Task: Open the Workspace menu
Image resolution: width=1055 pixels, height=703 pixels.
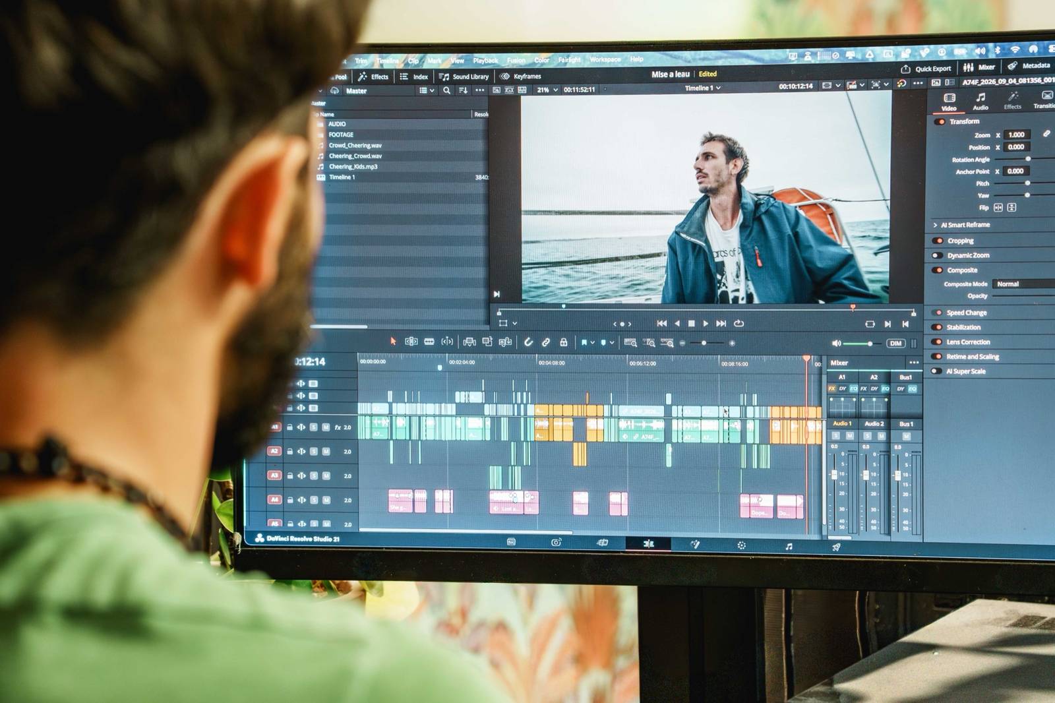Action: click(605, 59)
